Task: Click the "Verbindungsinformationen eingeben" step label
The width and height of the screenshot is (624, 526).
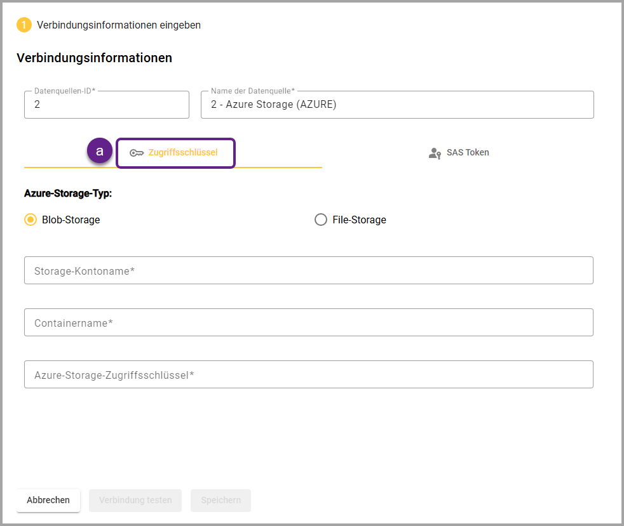Action: tap(119, 25)
